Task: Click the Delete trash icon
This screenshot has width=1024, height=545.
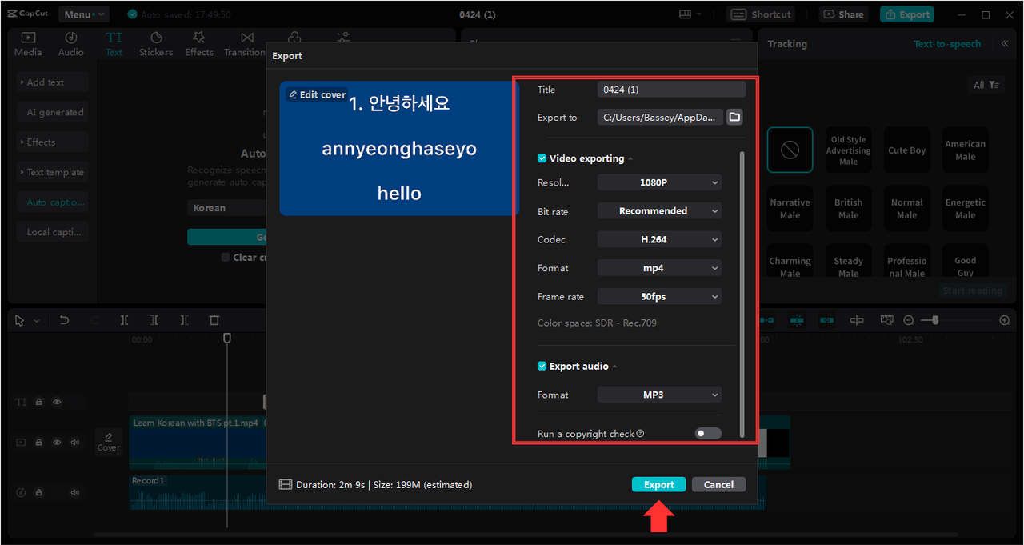Action: point(214,320)
